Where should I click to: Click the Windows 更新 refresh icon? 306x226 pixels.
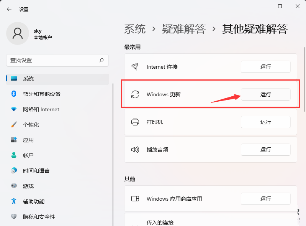tap(135, 94)
